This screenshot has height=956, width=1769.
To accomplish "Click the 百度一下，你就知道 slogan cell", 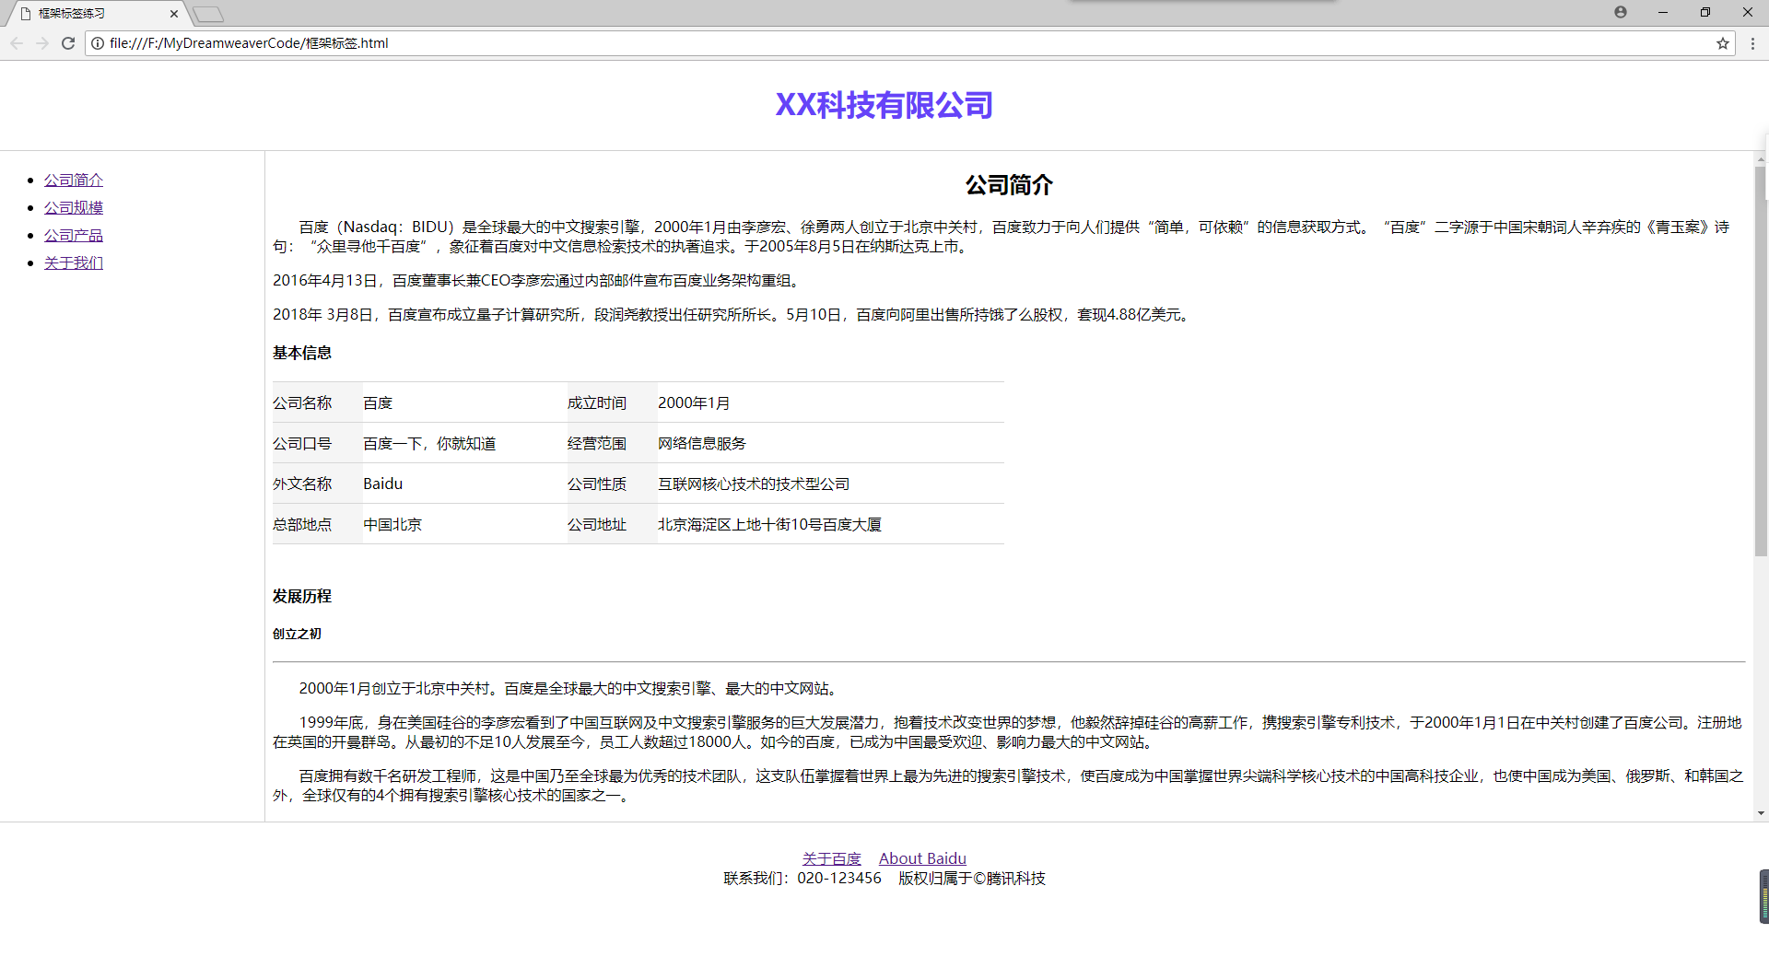I will pyautogui.click(x=429, y=444).
